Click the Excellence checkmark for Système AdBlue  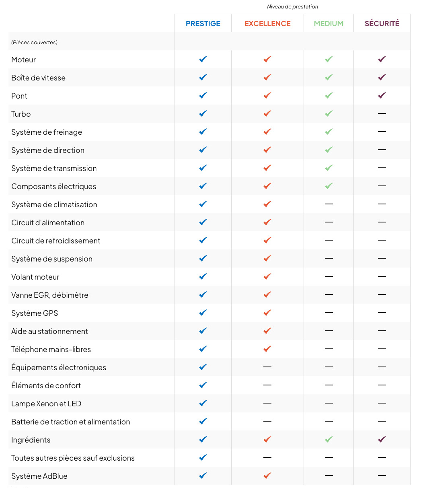pyautogui.click(x=267, y=476)
